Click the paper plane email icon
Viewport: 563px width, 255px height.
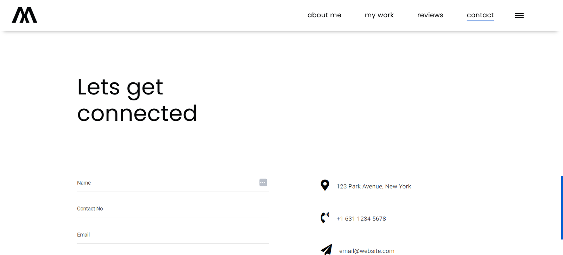pos(326,249)
